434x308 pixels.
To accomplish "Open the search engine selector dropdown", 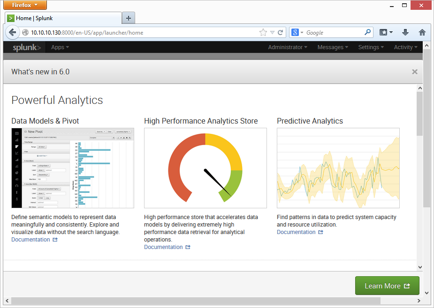I will 302,33.
